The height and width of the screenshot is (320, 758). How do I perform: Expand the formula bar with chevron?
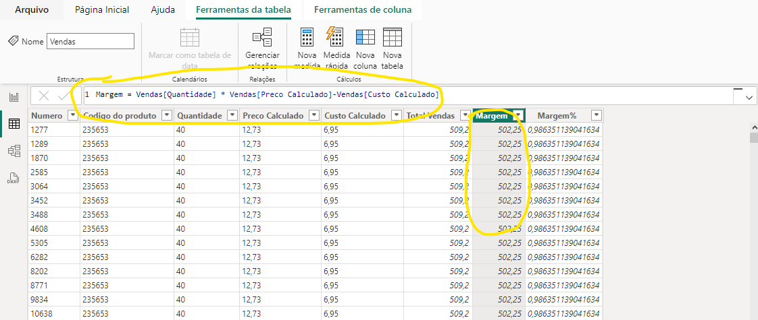(x=750, y=98)
